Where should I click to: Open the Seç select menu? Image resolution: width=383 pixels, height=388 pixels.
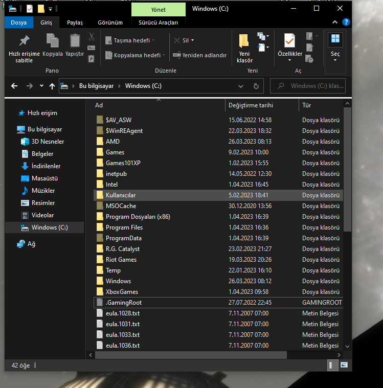point(335,48)
